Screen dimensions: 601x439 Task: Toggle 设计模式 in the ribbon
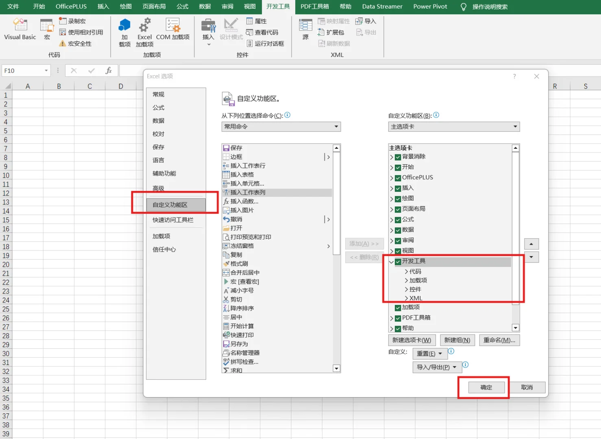pyautogui.click(x=231, y=29)
